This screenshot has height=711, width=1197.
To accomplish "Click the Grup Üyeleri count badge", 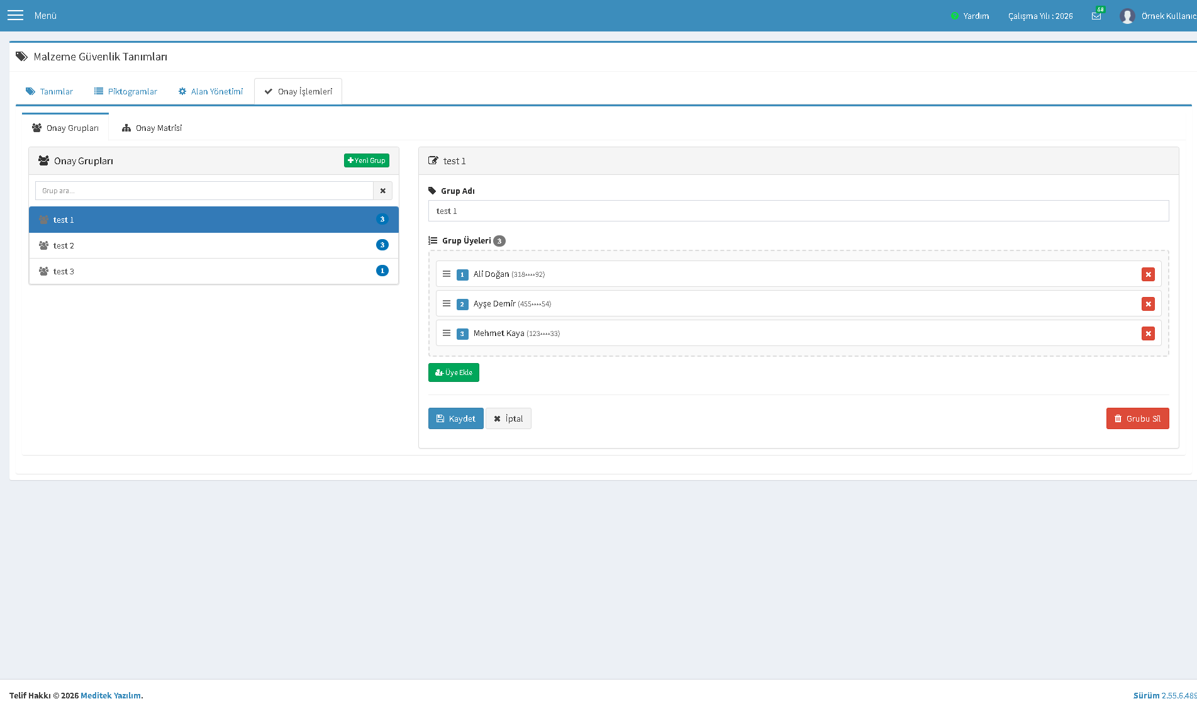I will (x=499, y=241).
